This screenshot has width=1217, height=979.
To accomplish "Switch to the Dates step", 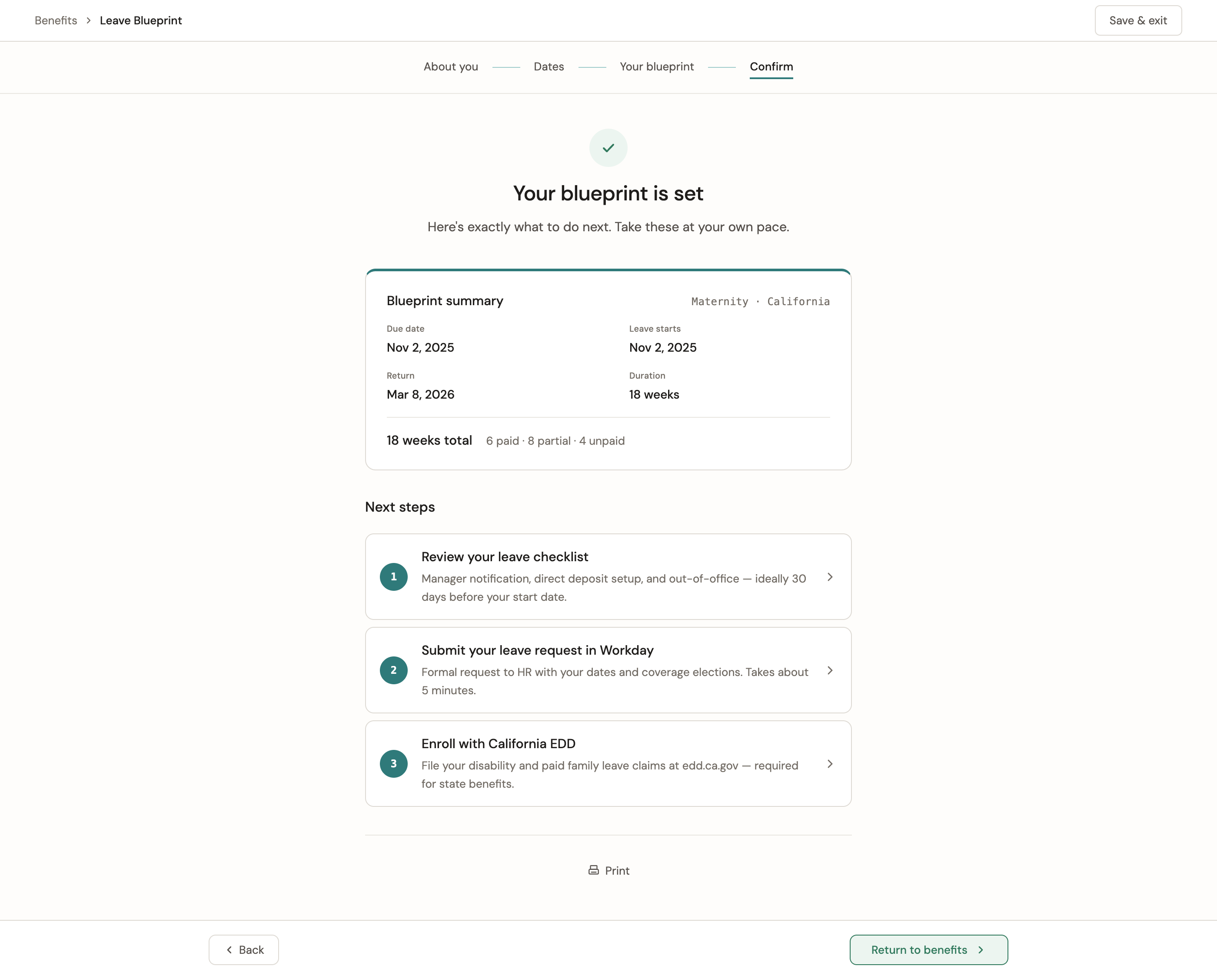I will [x=549, y=67].
